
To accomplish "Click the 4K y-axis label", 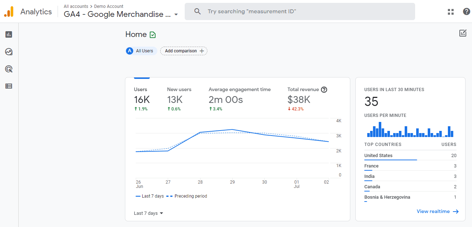I will pos(339,121).
